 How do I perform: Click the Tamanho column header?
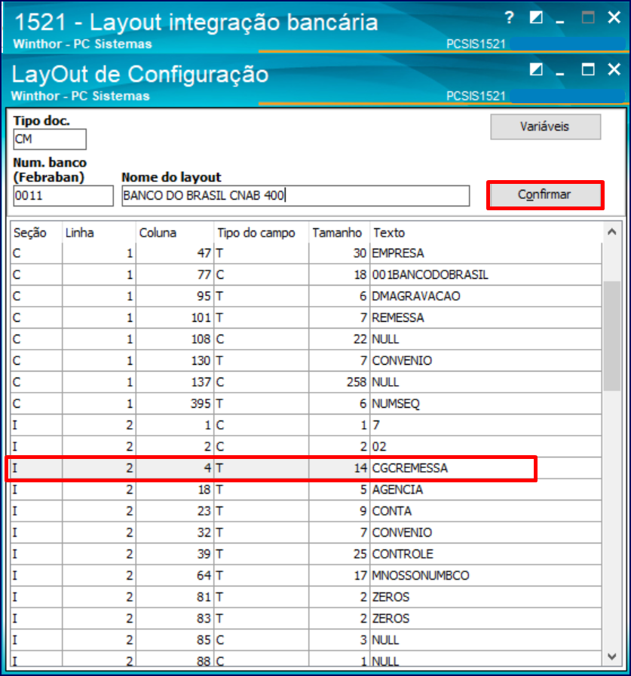coord(339,233)
